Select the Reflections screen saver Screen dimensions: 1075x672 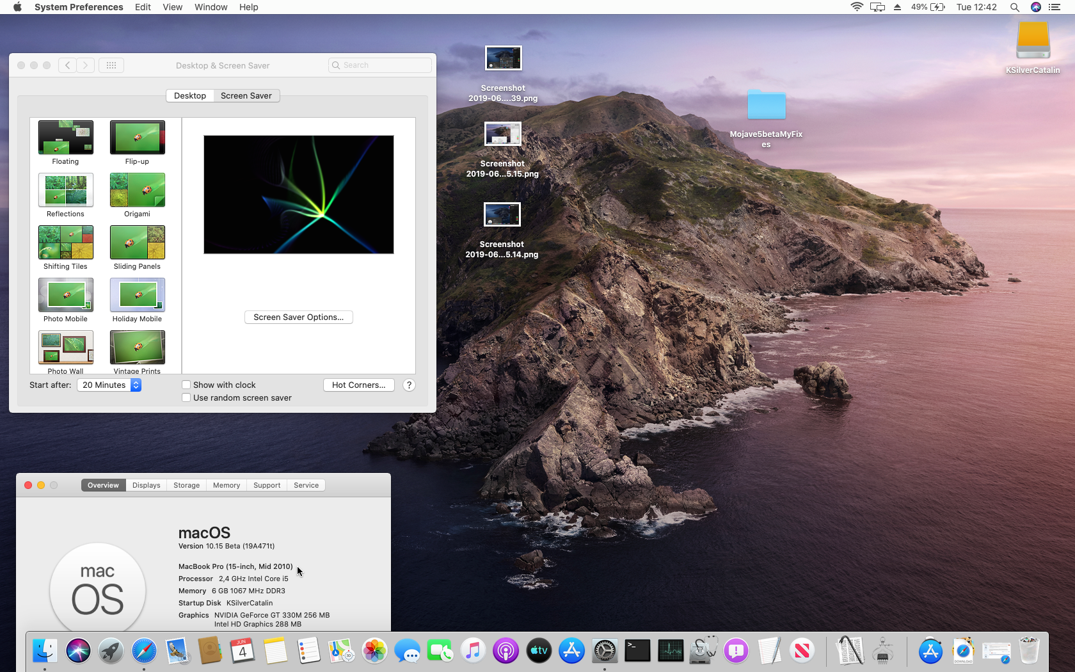[65, 195]
